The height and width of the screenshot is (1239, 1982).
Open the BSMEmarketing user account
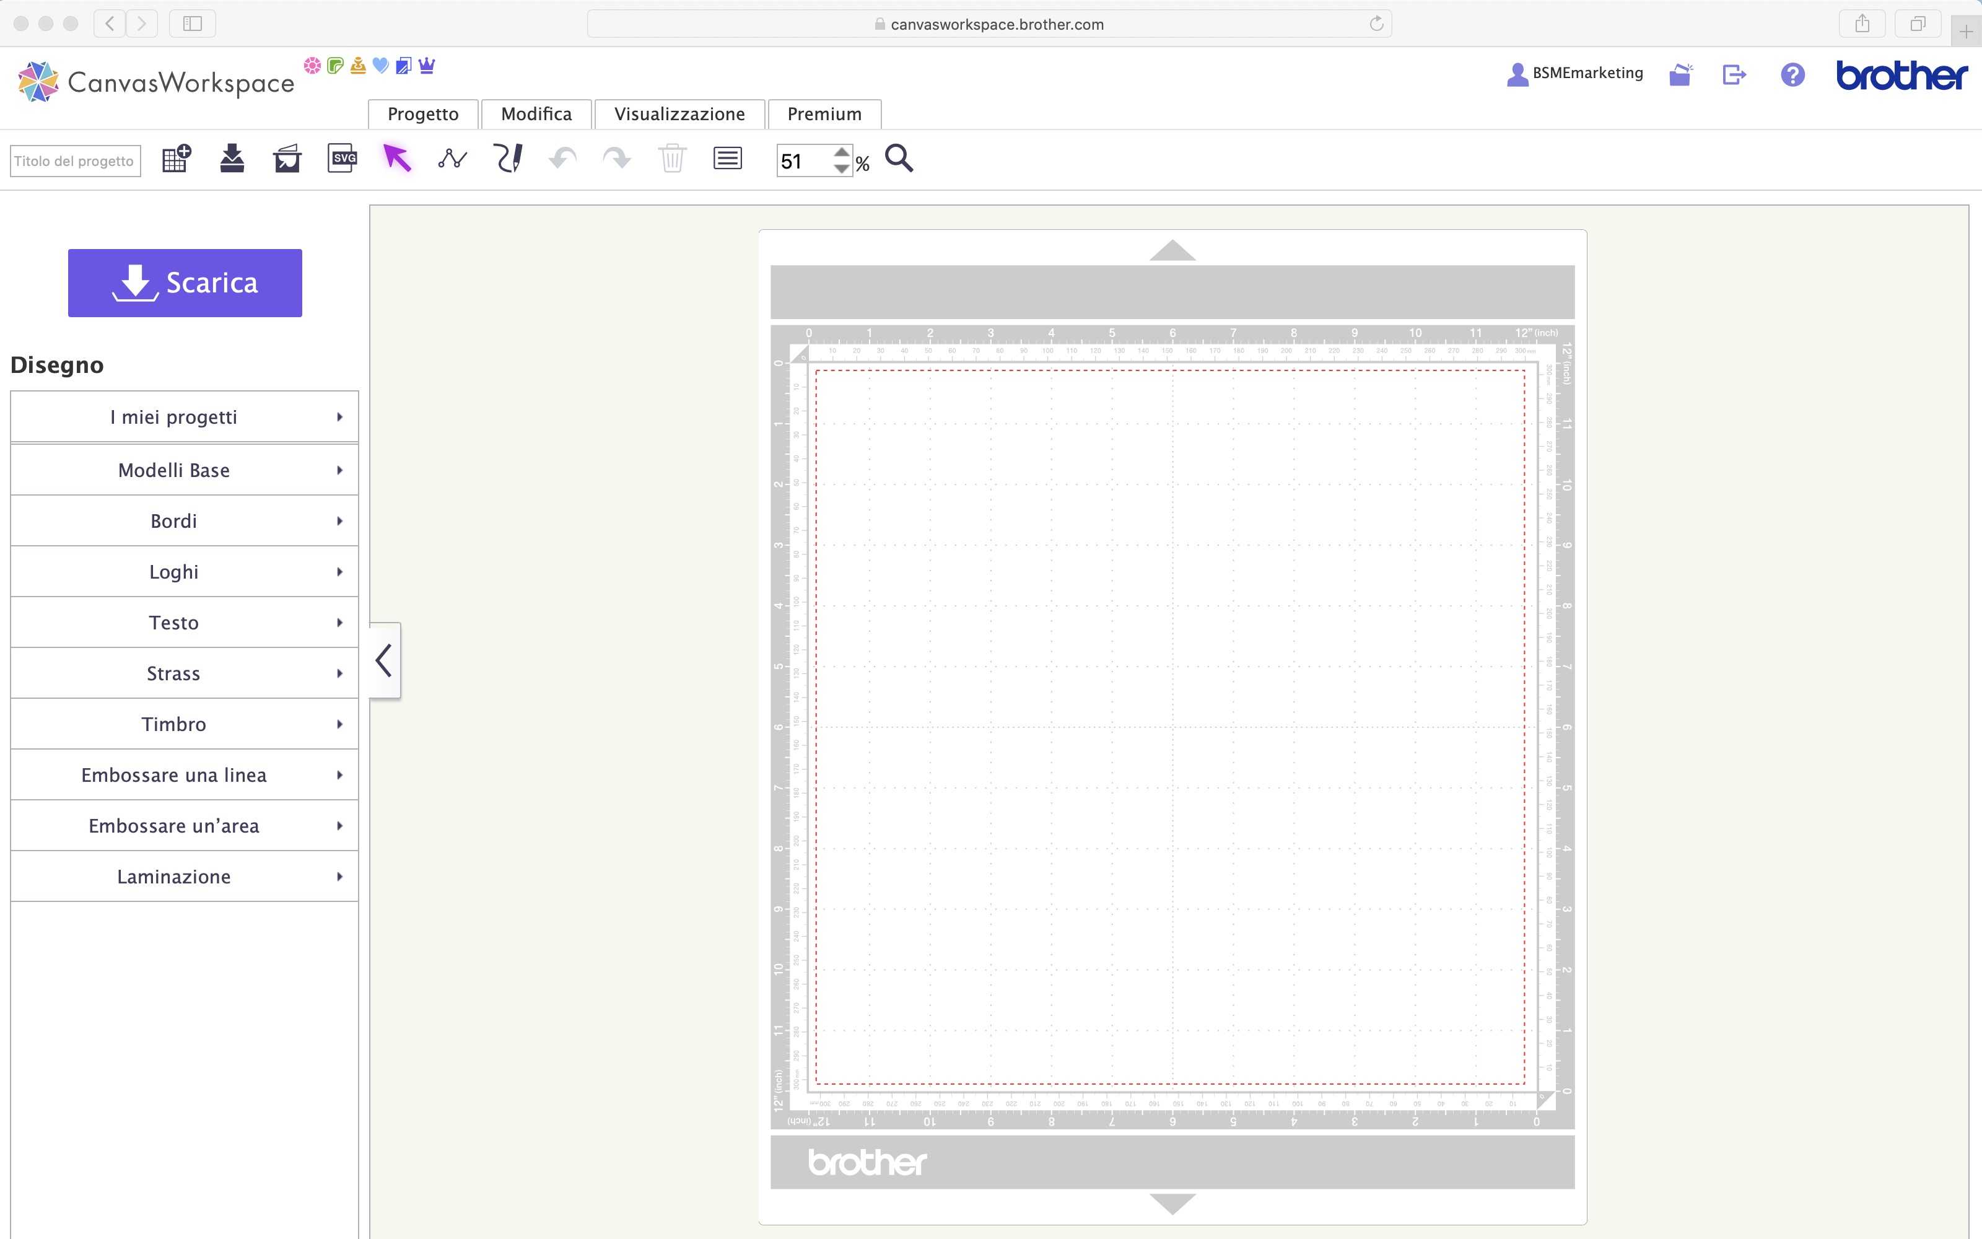pos(1575,74)
